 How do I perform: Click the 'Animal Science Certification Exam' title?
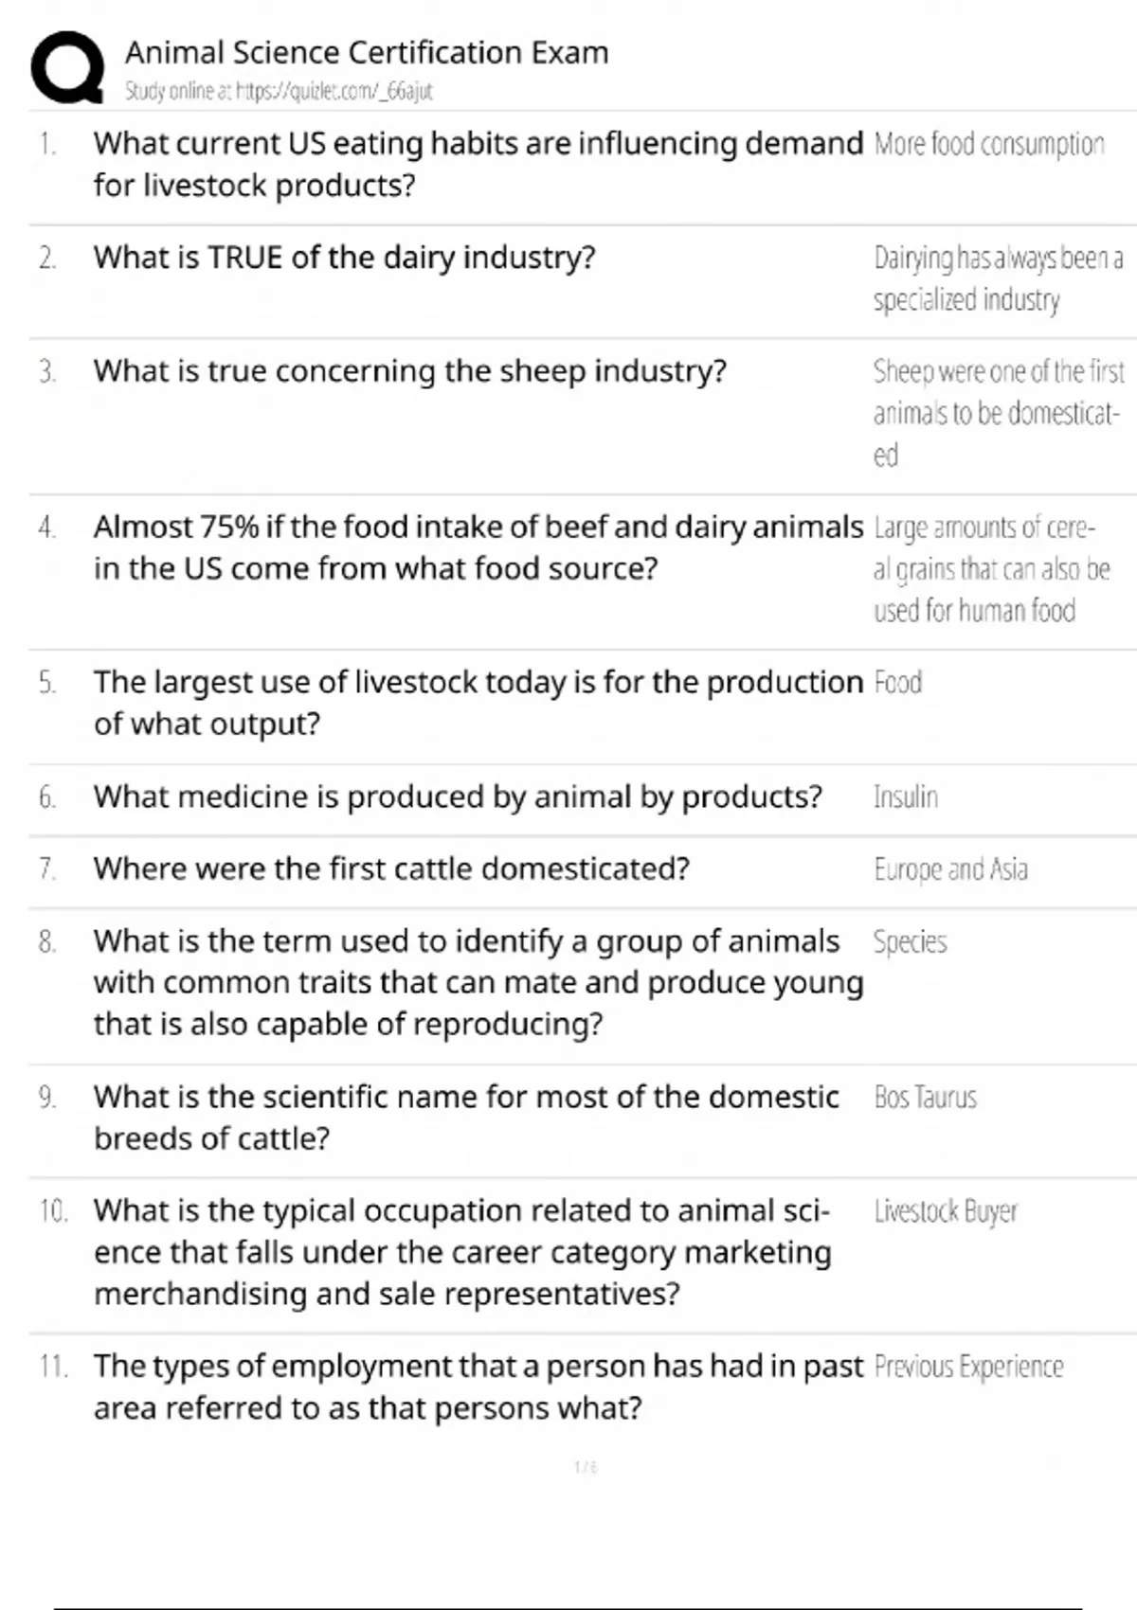(x=367, y=52)
